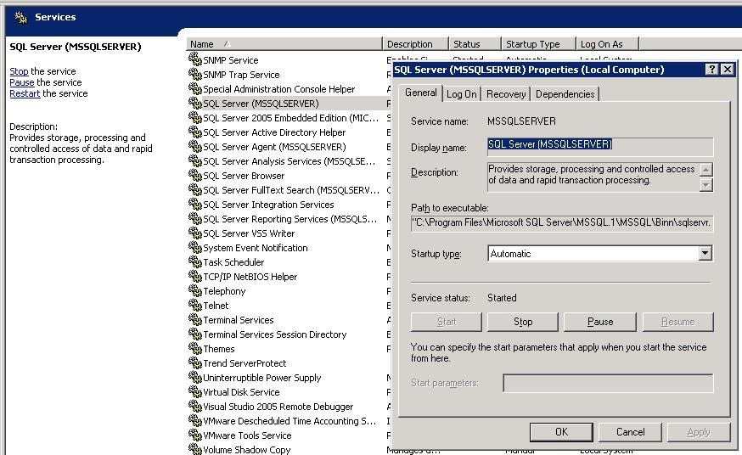Click the dialog help question mark button
The image size is (742, 455).
(x=711, y=70)
